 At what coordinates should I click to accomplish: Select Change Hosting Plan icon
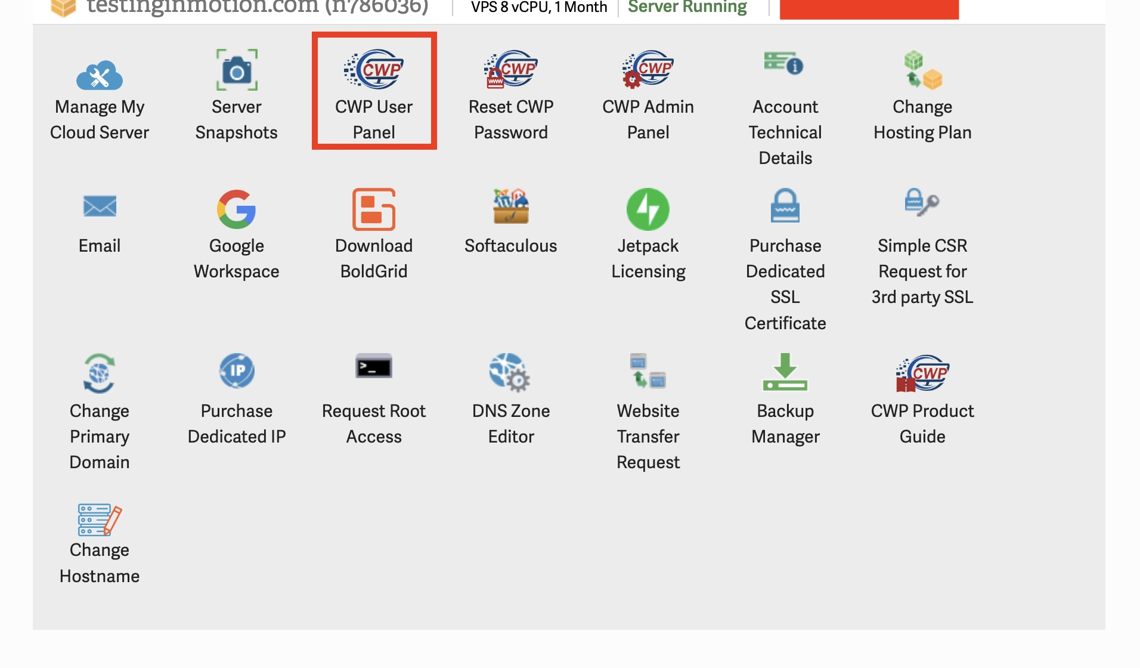(922, 70)
